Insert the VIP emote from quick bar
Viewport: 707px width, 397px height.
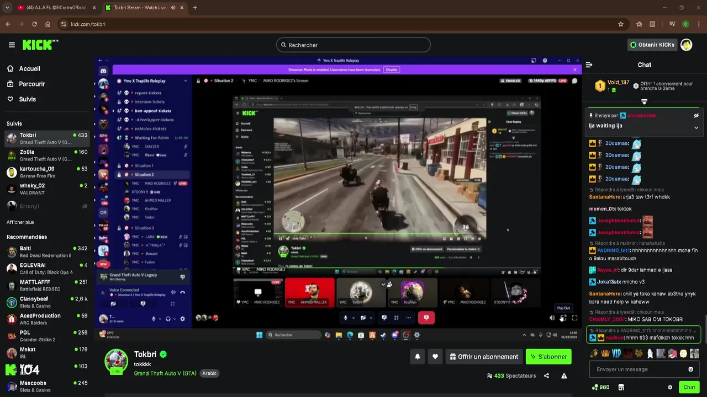tap(616, 353)
